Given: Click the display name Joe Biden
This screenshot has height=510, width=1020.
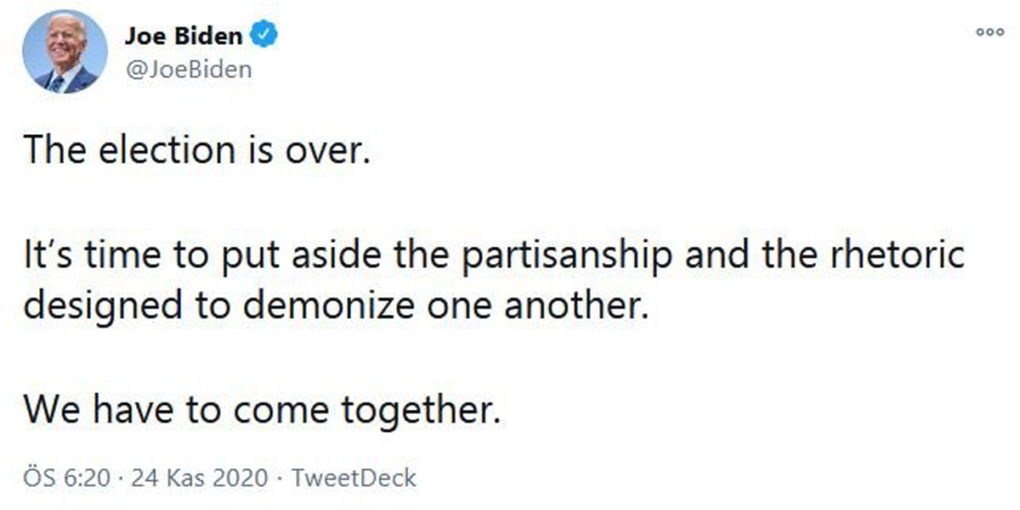Looking at the screenshot, I should pos(183,36).
